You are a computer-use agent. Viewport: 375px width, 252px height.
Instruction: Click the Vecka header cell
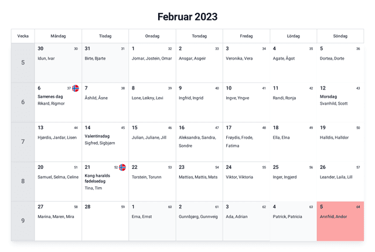pos(23,36)
